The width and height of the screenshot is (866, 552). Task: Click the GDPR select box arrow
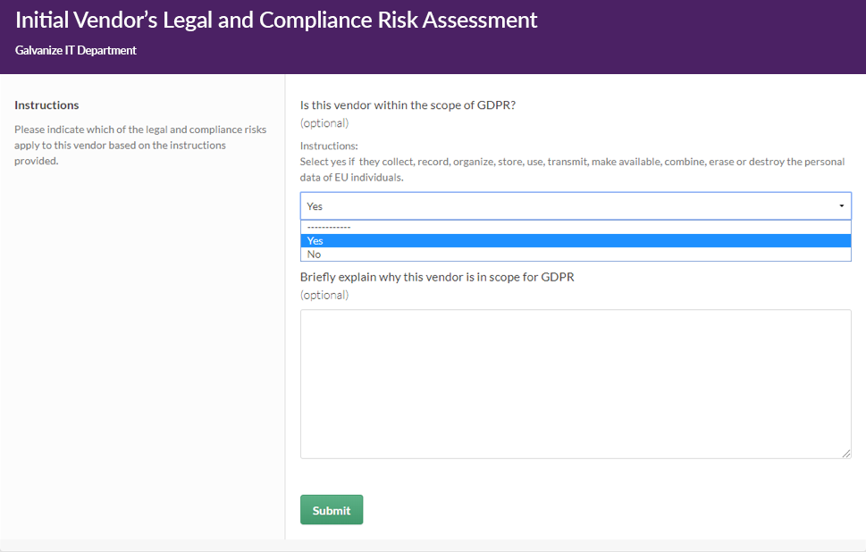(x=841, y=206)
